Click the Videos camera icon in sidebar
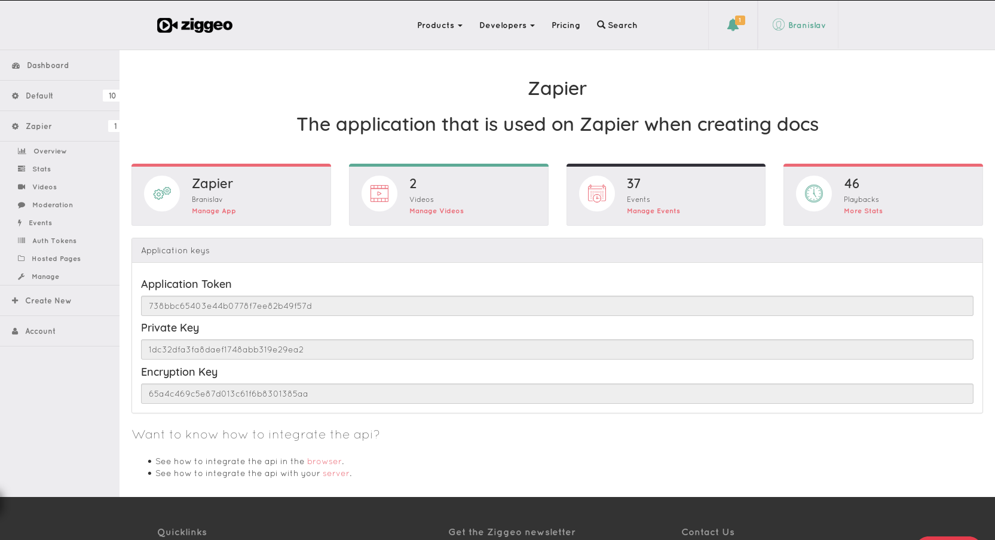This screenshot has height=540, width=995. (x=22, y=187)
